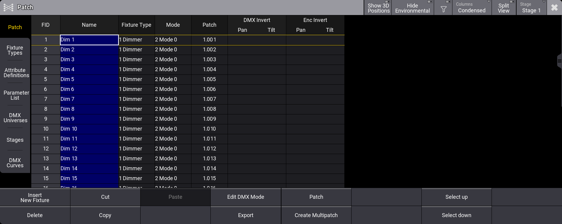562x224 pixels.
Task: Toggle Hide Environmental
Action: [x=412, y=8]
